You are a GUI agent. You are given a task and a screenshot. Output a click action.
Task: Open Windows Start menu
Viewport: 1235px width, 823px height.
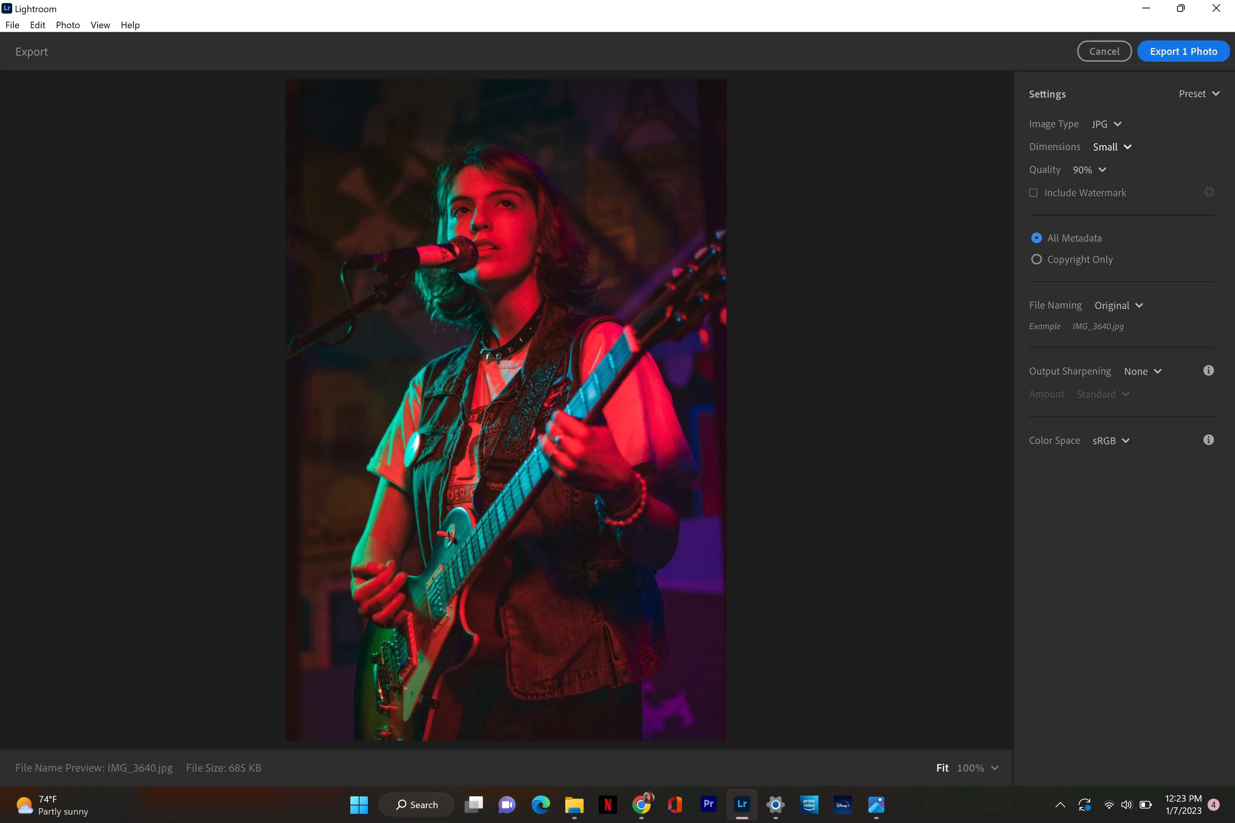(359, 804)
